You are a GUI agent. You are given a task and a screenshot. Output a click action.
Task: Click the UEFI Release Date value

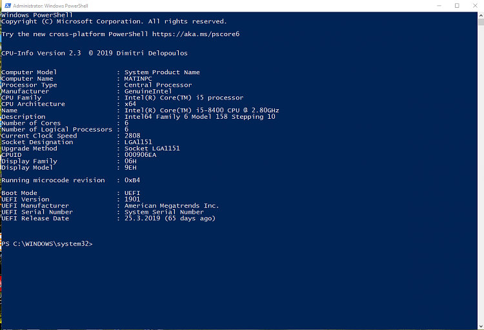coord(170,218)
